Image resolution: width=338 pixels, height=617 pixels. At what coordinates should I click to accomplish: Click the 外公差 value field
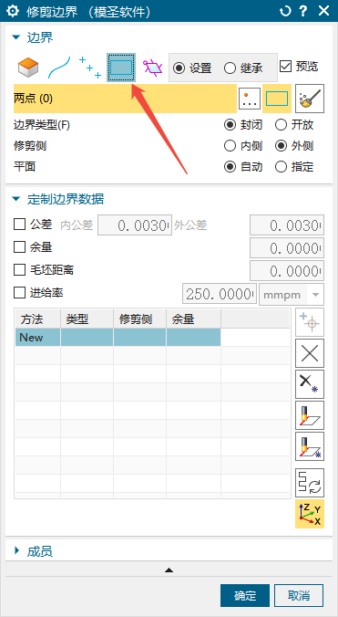click(287, 225)
